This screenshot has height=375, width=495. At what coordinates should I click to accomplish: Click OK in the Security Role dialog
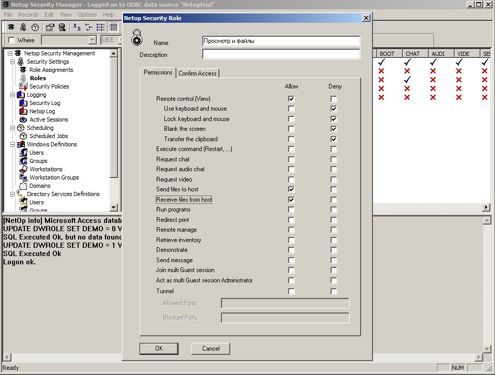pyautogui.click(x=159, y=349)
